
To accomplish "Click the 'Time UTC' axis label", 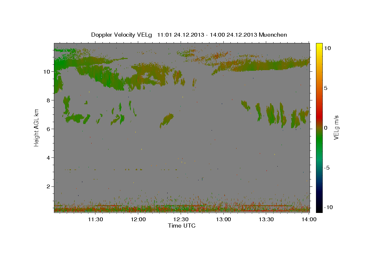I will pos(182,226).
